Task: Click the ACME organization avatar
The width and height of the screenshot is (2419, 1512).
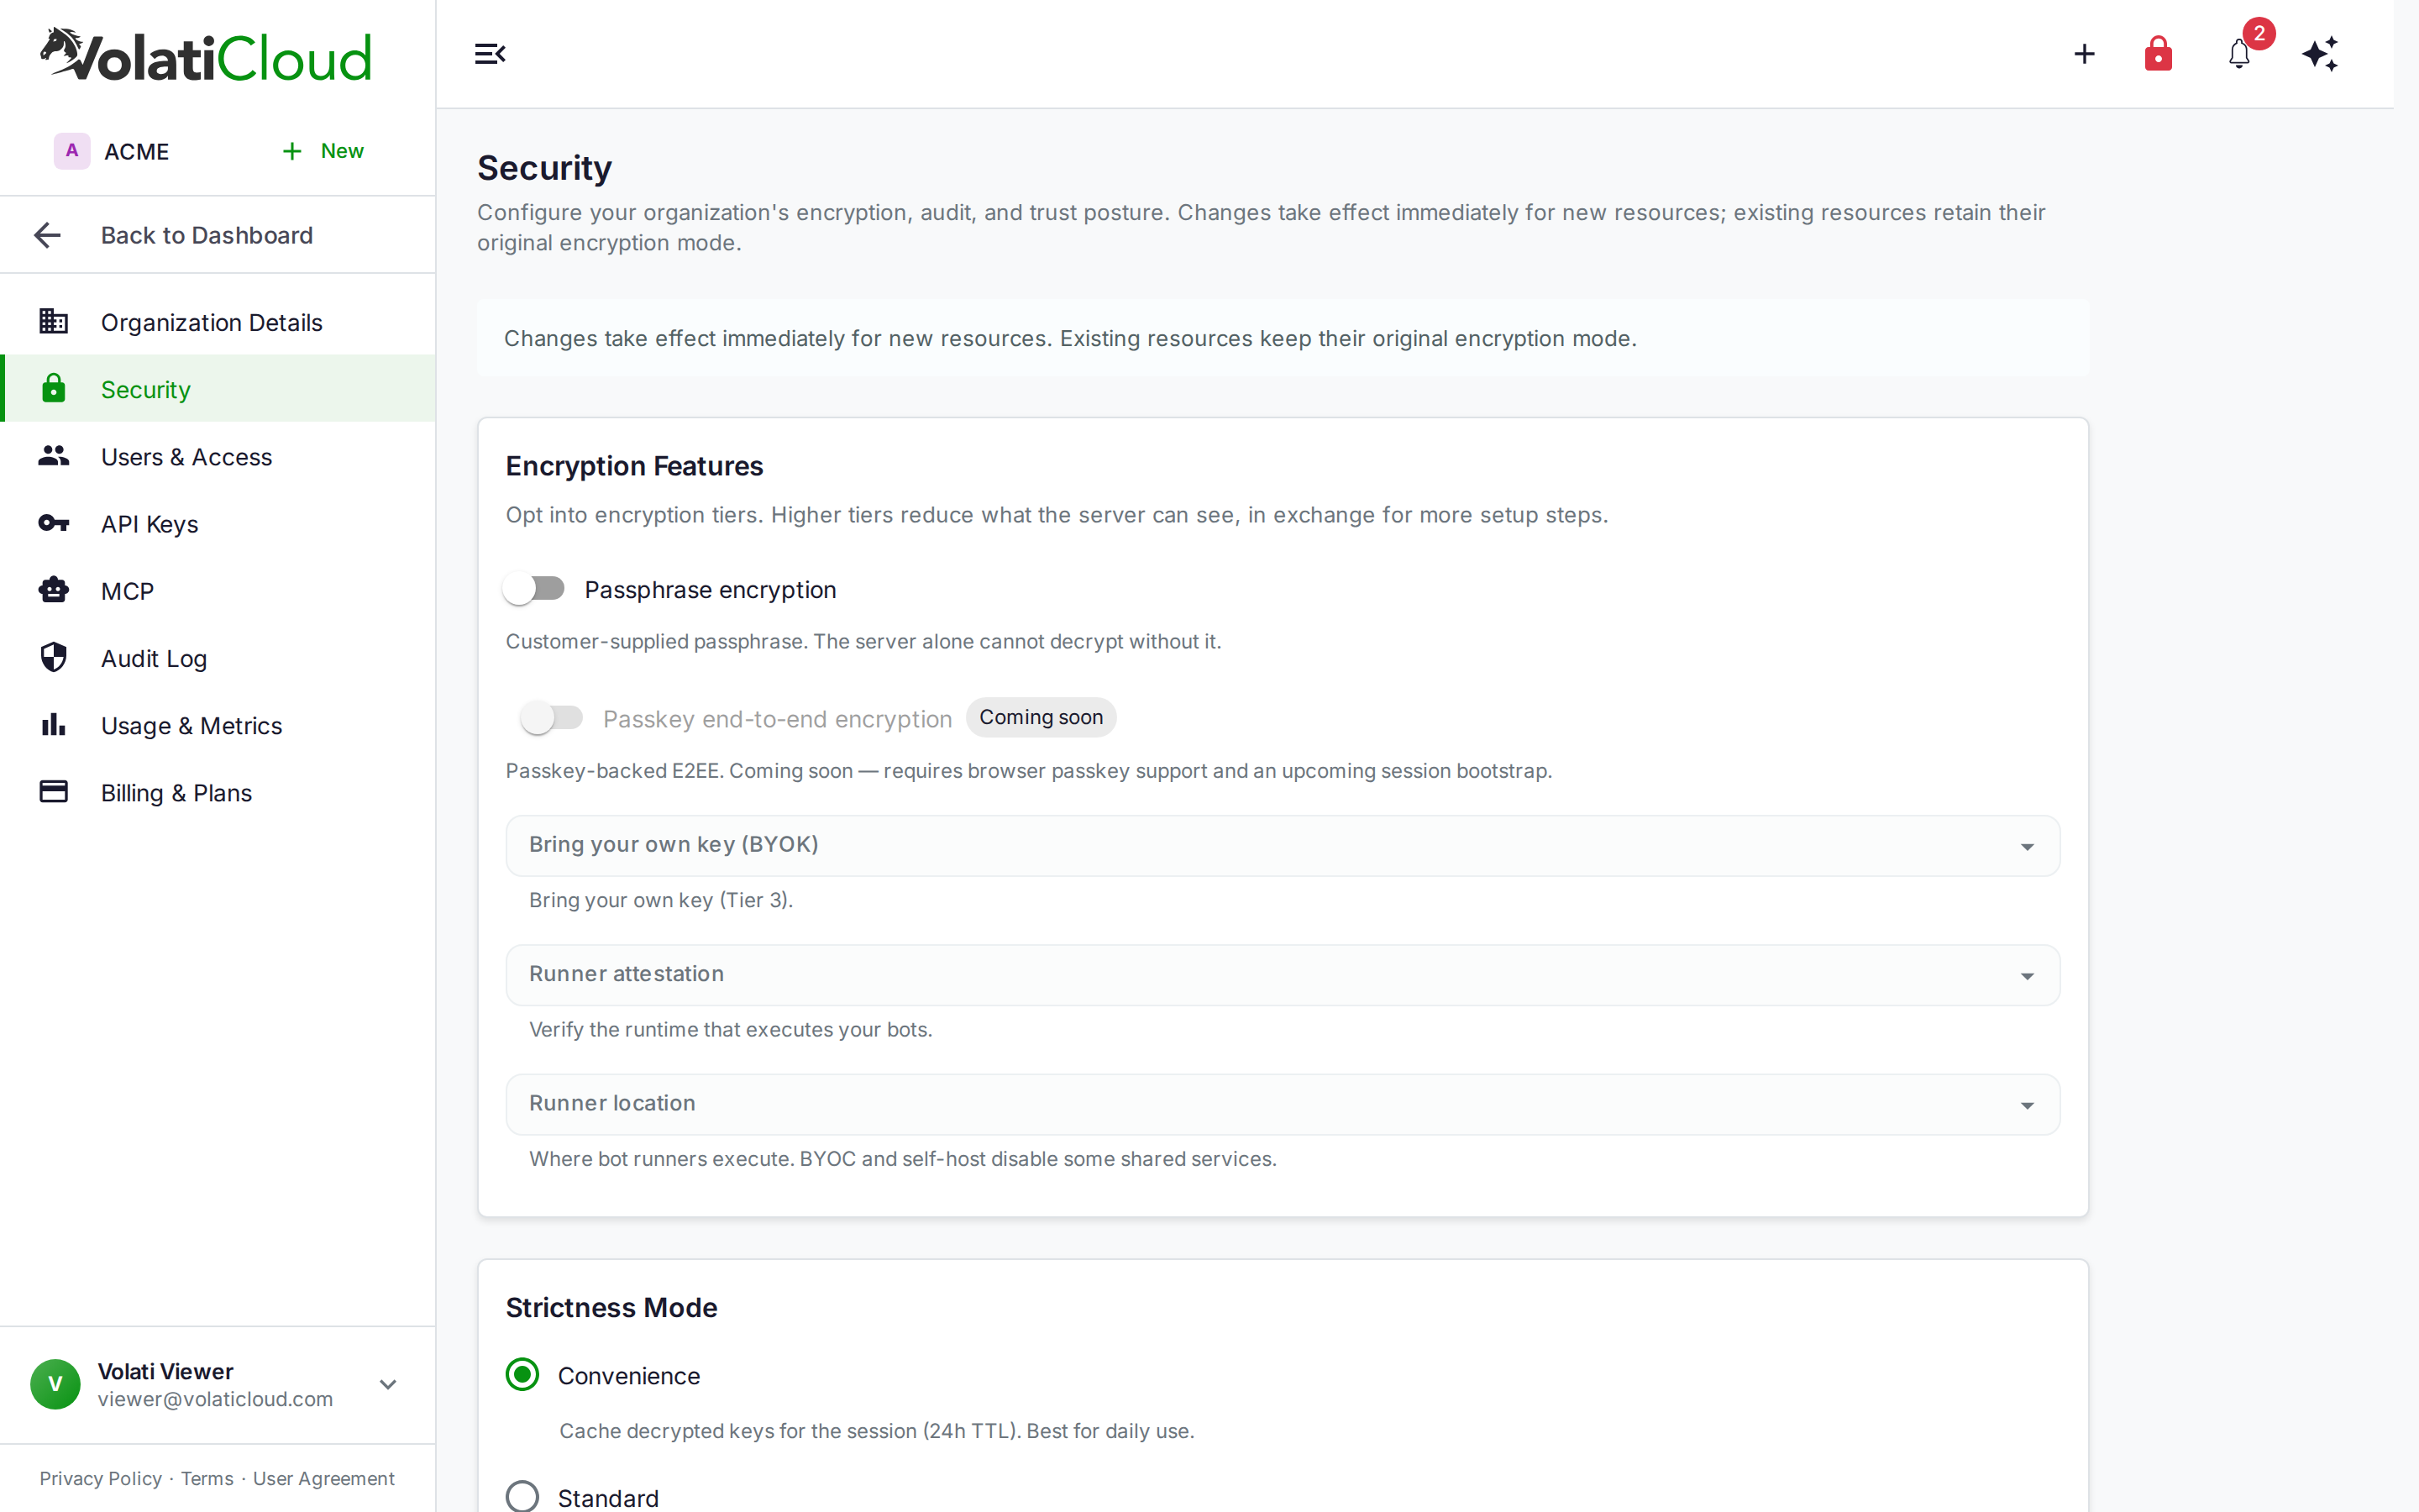Action: (72, 151)
